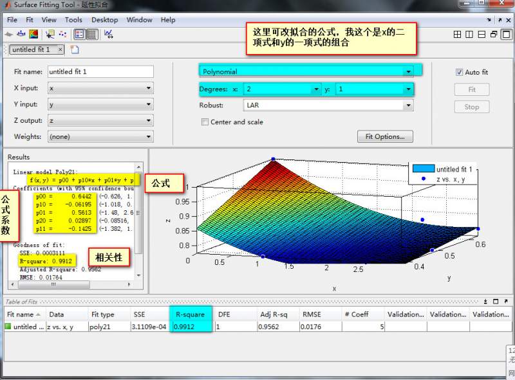
Task: Close the untitled fit 1 tab
Action: pos(60,50)
